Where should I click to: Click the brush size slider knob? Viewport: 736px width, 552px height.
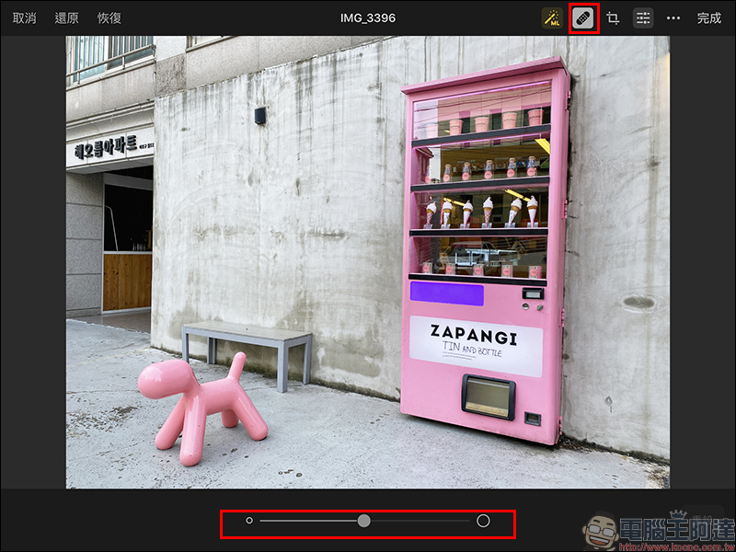[363, 521]
